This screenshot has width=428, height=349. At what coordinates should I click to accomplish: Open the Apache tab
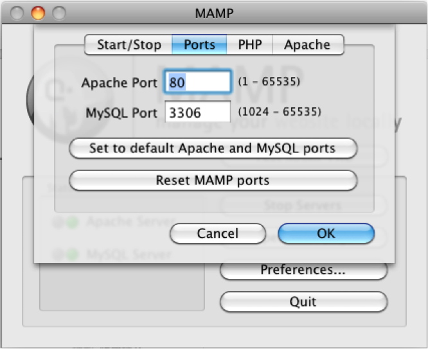pos(308,45)
